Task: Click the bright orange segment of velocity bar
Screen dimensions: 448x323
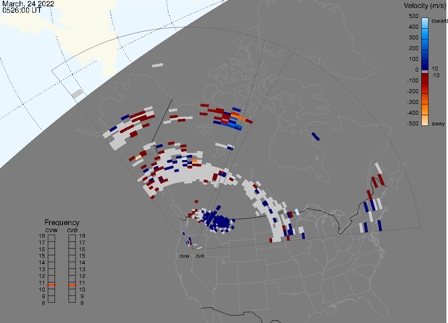Action: pyautogui.click(x=425, y=110)
